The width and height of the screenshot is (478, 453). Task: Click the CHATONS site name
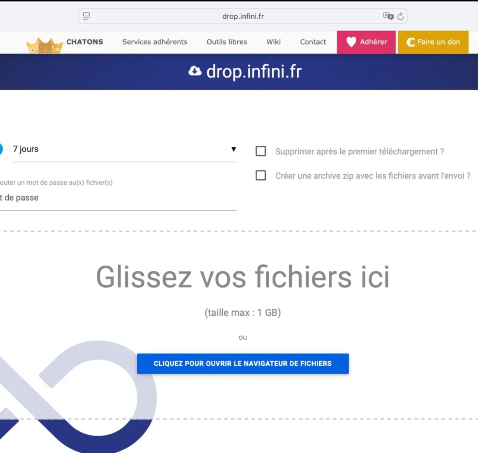pos(85,42)
